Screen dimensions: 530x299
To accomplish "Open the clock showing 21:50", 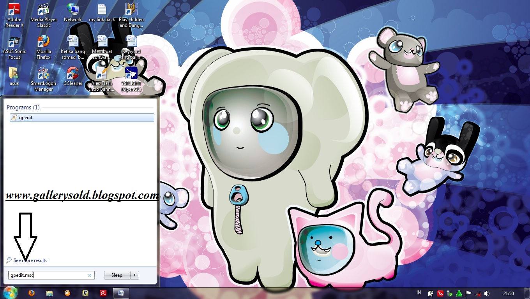I will [509, 294].
